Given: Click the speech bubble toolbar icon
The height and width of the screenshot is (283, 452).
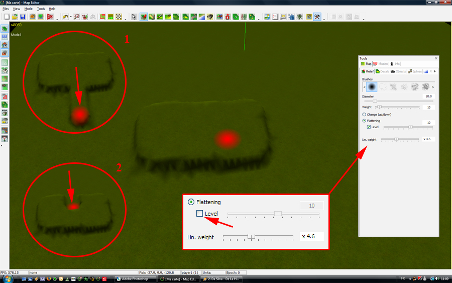Looking at the screenshot, I should [283, 17].
